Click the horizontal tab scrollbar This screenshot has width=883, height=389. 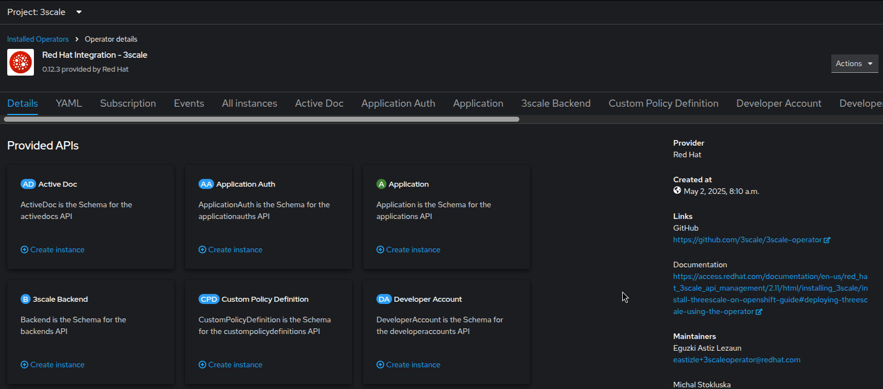[261, 119]
